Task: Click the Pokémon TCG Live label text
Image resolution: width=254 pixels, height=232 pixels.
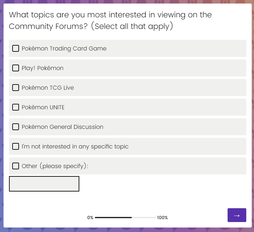Action: coord(48,88)
